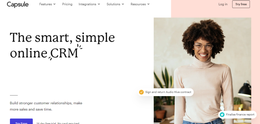Click the teal icon beside Finalise finance report

(222, 114)
